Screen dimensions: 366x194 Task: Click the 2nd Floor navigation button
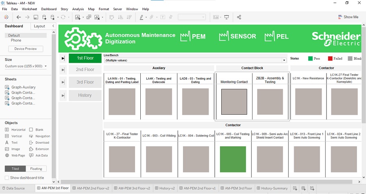point(85,70)
